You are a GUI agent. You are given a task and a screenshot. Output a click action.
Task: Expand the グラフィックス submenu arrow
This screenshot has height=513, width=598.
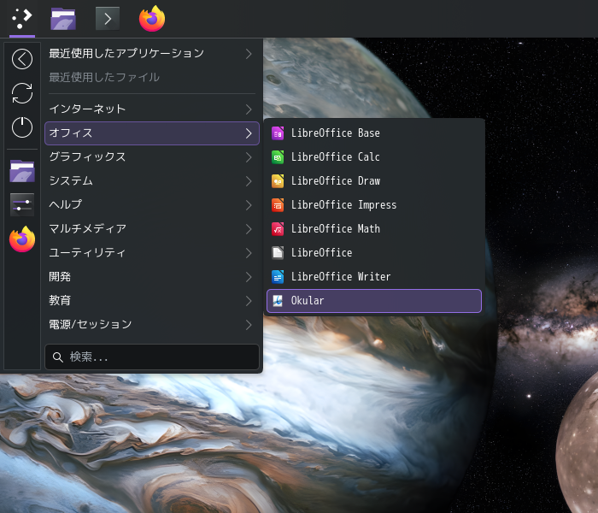[249, 157]
